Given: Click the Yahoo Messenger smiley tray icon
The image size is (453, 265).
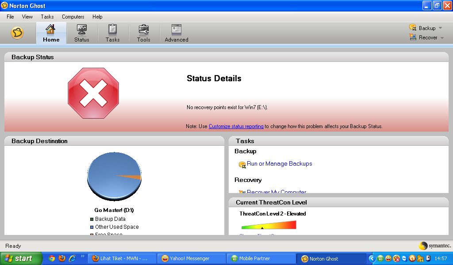Looking at the screenshot, I should [388, 259].
